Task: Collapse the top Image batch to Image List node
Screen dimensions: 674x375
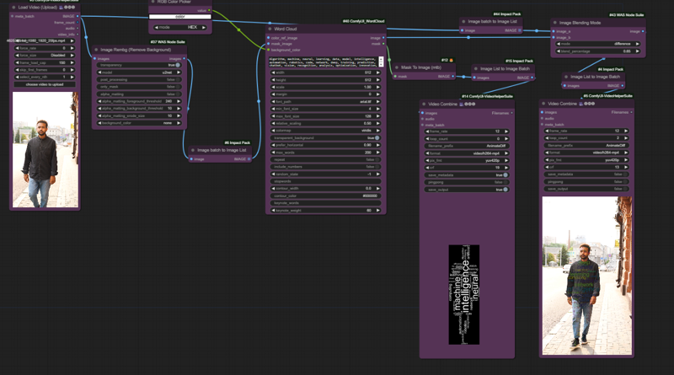Action: coord(463,22)
